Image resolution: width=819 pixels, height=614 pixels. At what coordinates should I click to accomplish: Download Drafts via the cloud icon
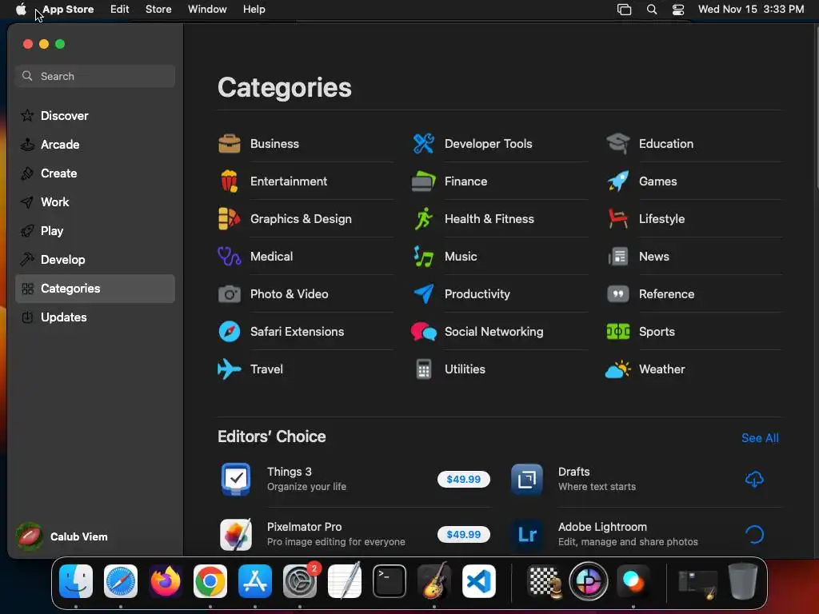pos(754,480)
